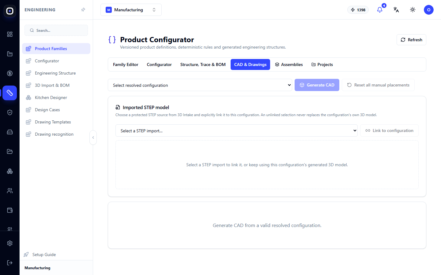Open the notifications bell
The width and height of the screenshot is (441, 275).
[x=380, y=10]
